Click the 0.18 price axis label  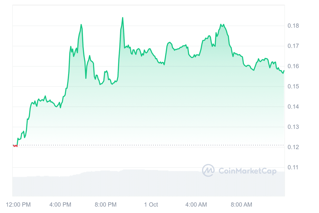click(293, 26)
